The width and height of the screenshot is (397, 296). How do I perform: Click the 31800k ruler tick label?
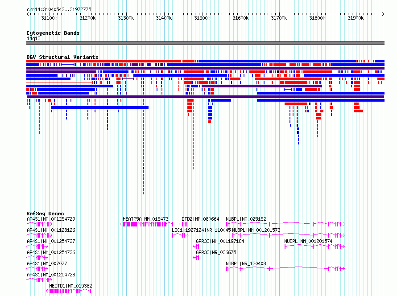pos(317,18)
